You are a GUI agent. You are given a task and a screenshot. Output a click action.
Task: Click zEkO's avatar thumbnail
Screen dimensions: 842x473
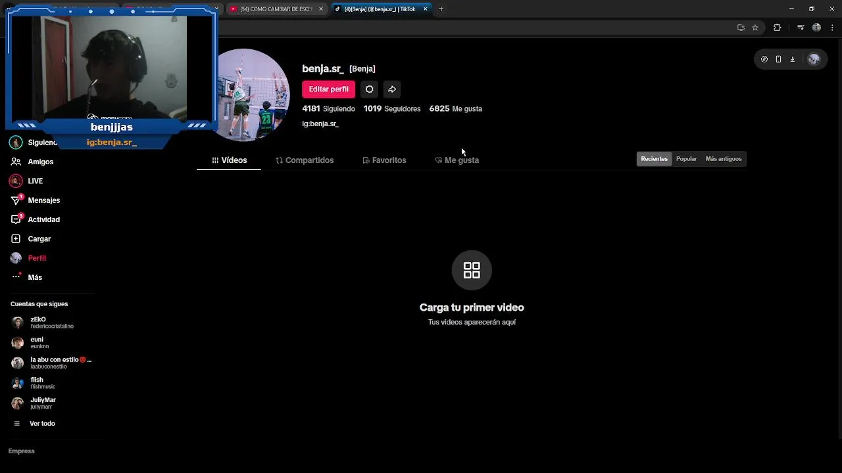18,323
